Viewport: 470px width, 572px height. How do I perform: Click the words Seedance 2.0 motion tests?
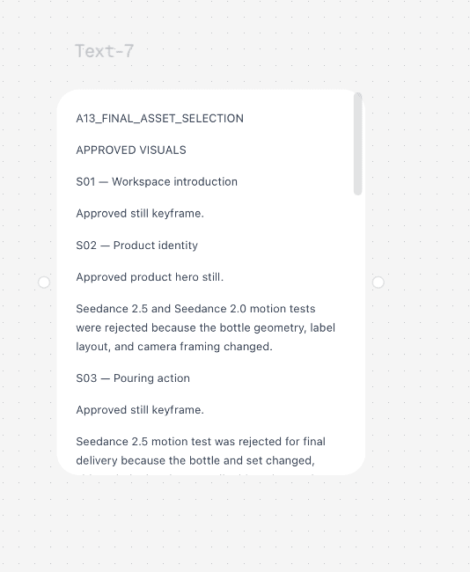245,309
